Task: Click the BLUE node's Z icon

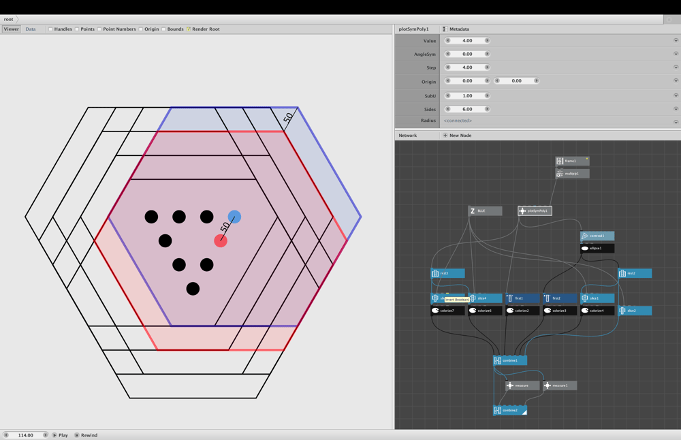Action: pyautogui.click(x=473, y=211)
